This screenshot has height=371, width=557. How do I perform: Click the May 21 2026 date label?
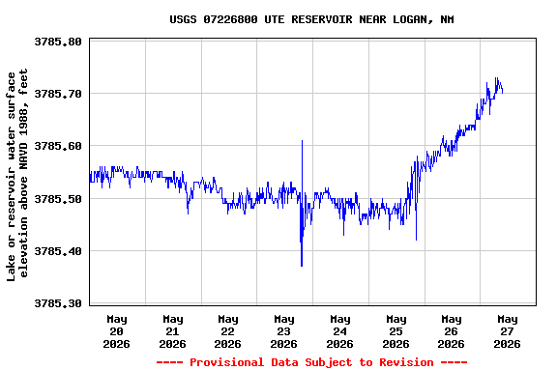coord(173,331)
